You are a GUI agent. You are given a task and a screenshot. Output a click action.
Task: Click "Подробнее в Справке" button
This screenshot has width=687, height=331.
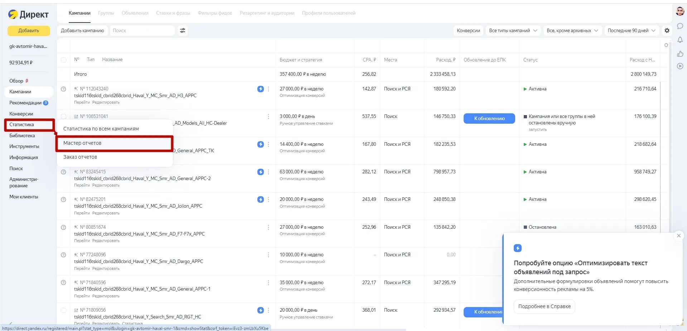[x=544, y=307]
